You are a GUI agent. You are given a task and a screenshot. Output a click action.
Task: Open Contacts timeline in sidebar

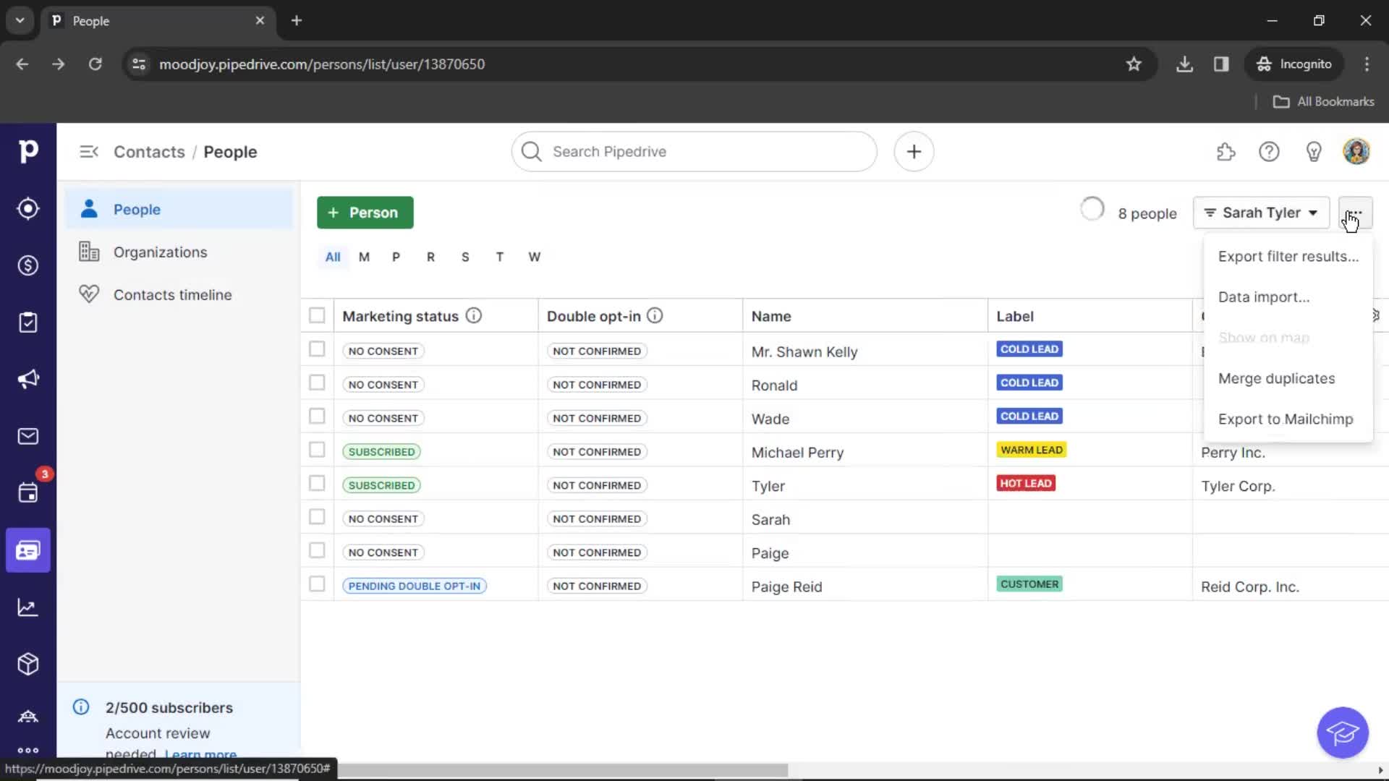click(179, 295)
